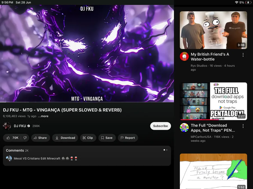
Task: Tap the 6,106,463 views count
Action: point(14,116)
